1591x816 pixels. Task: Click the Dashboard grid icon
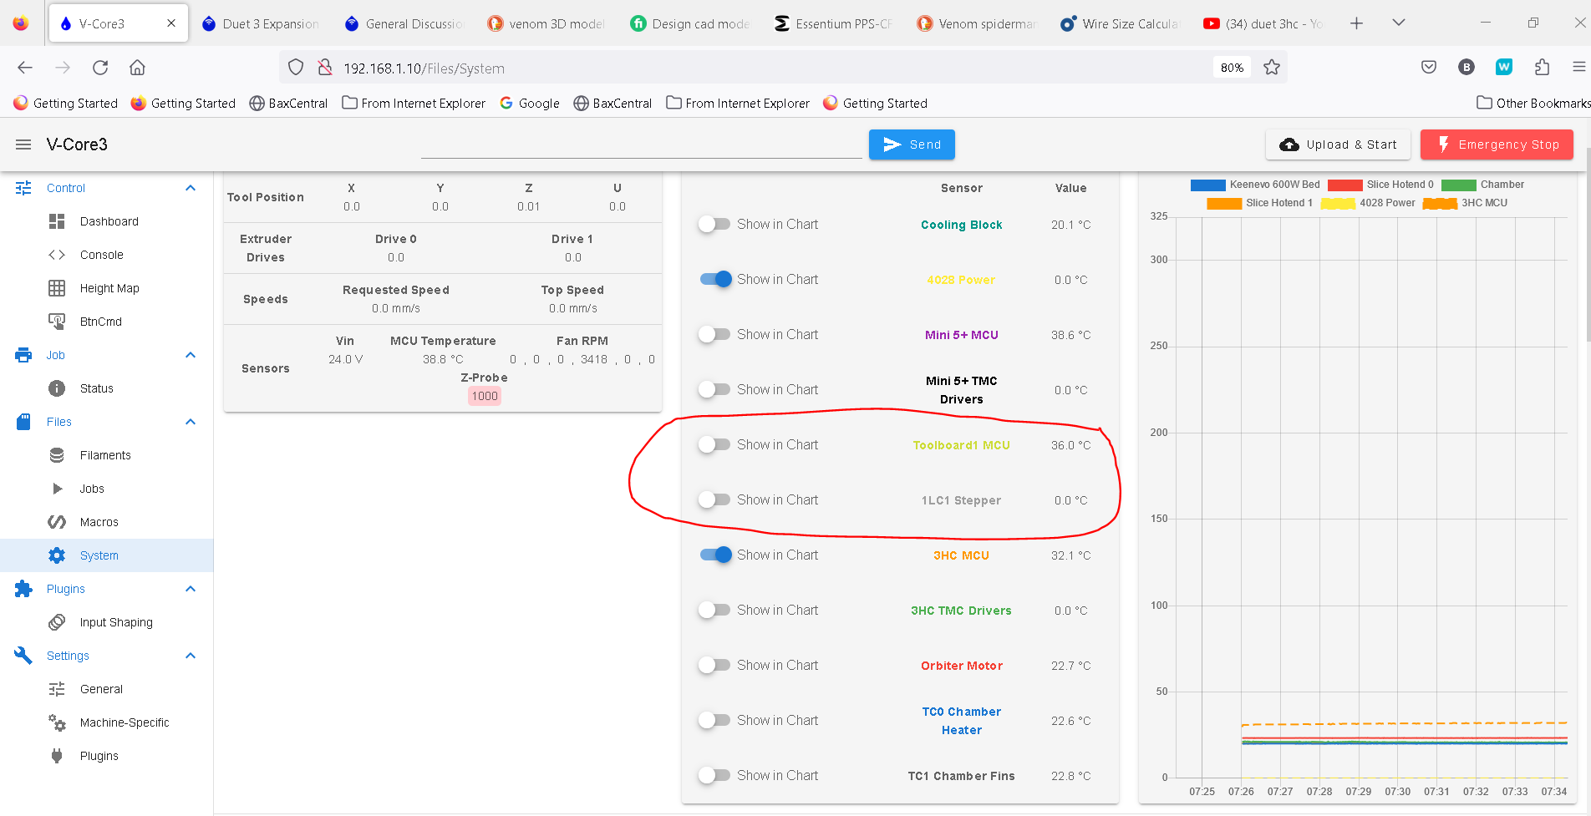pyautogui.click(x=57, y=221)
